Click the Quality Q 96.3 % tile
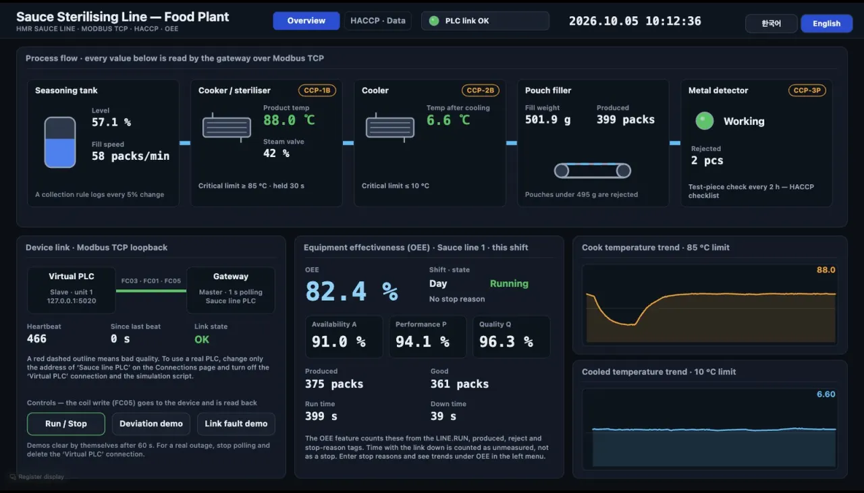Screen dimensions: 864x493 point(512,337)
